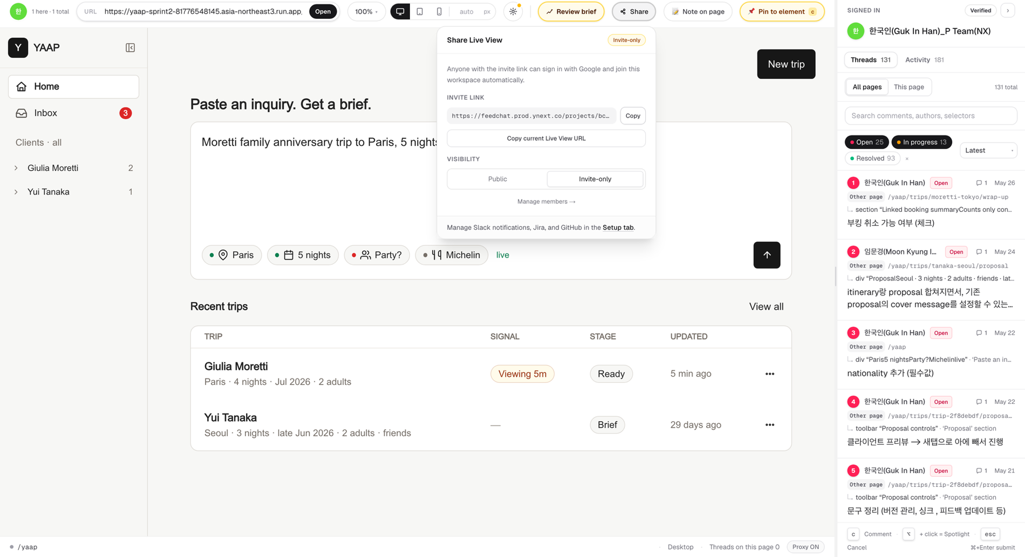
Task: Open thread number 3 marker
Action: 853,333
